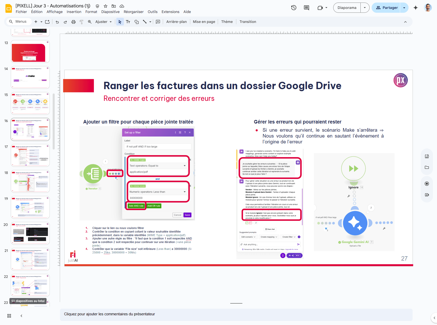
Task: Open the line type dropdown arrow
Action: coord(150,22)
